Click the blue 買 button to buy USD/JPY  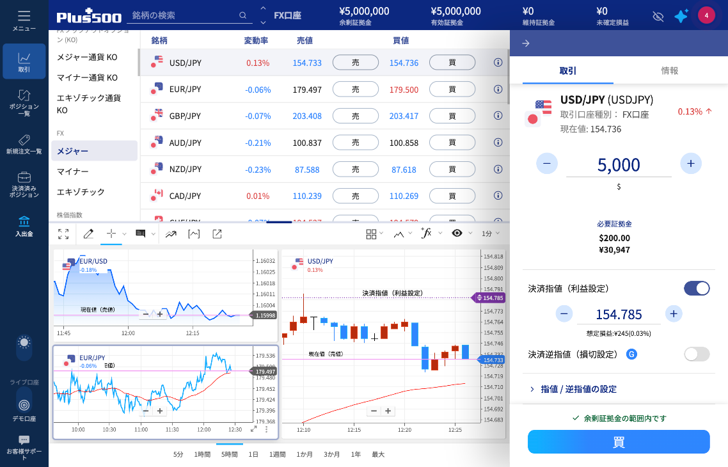pos(619,441)
